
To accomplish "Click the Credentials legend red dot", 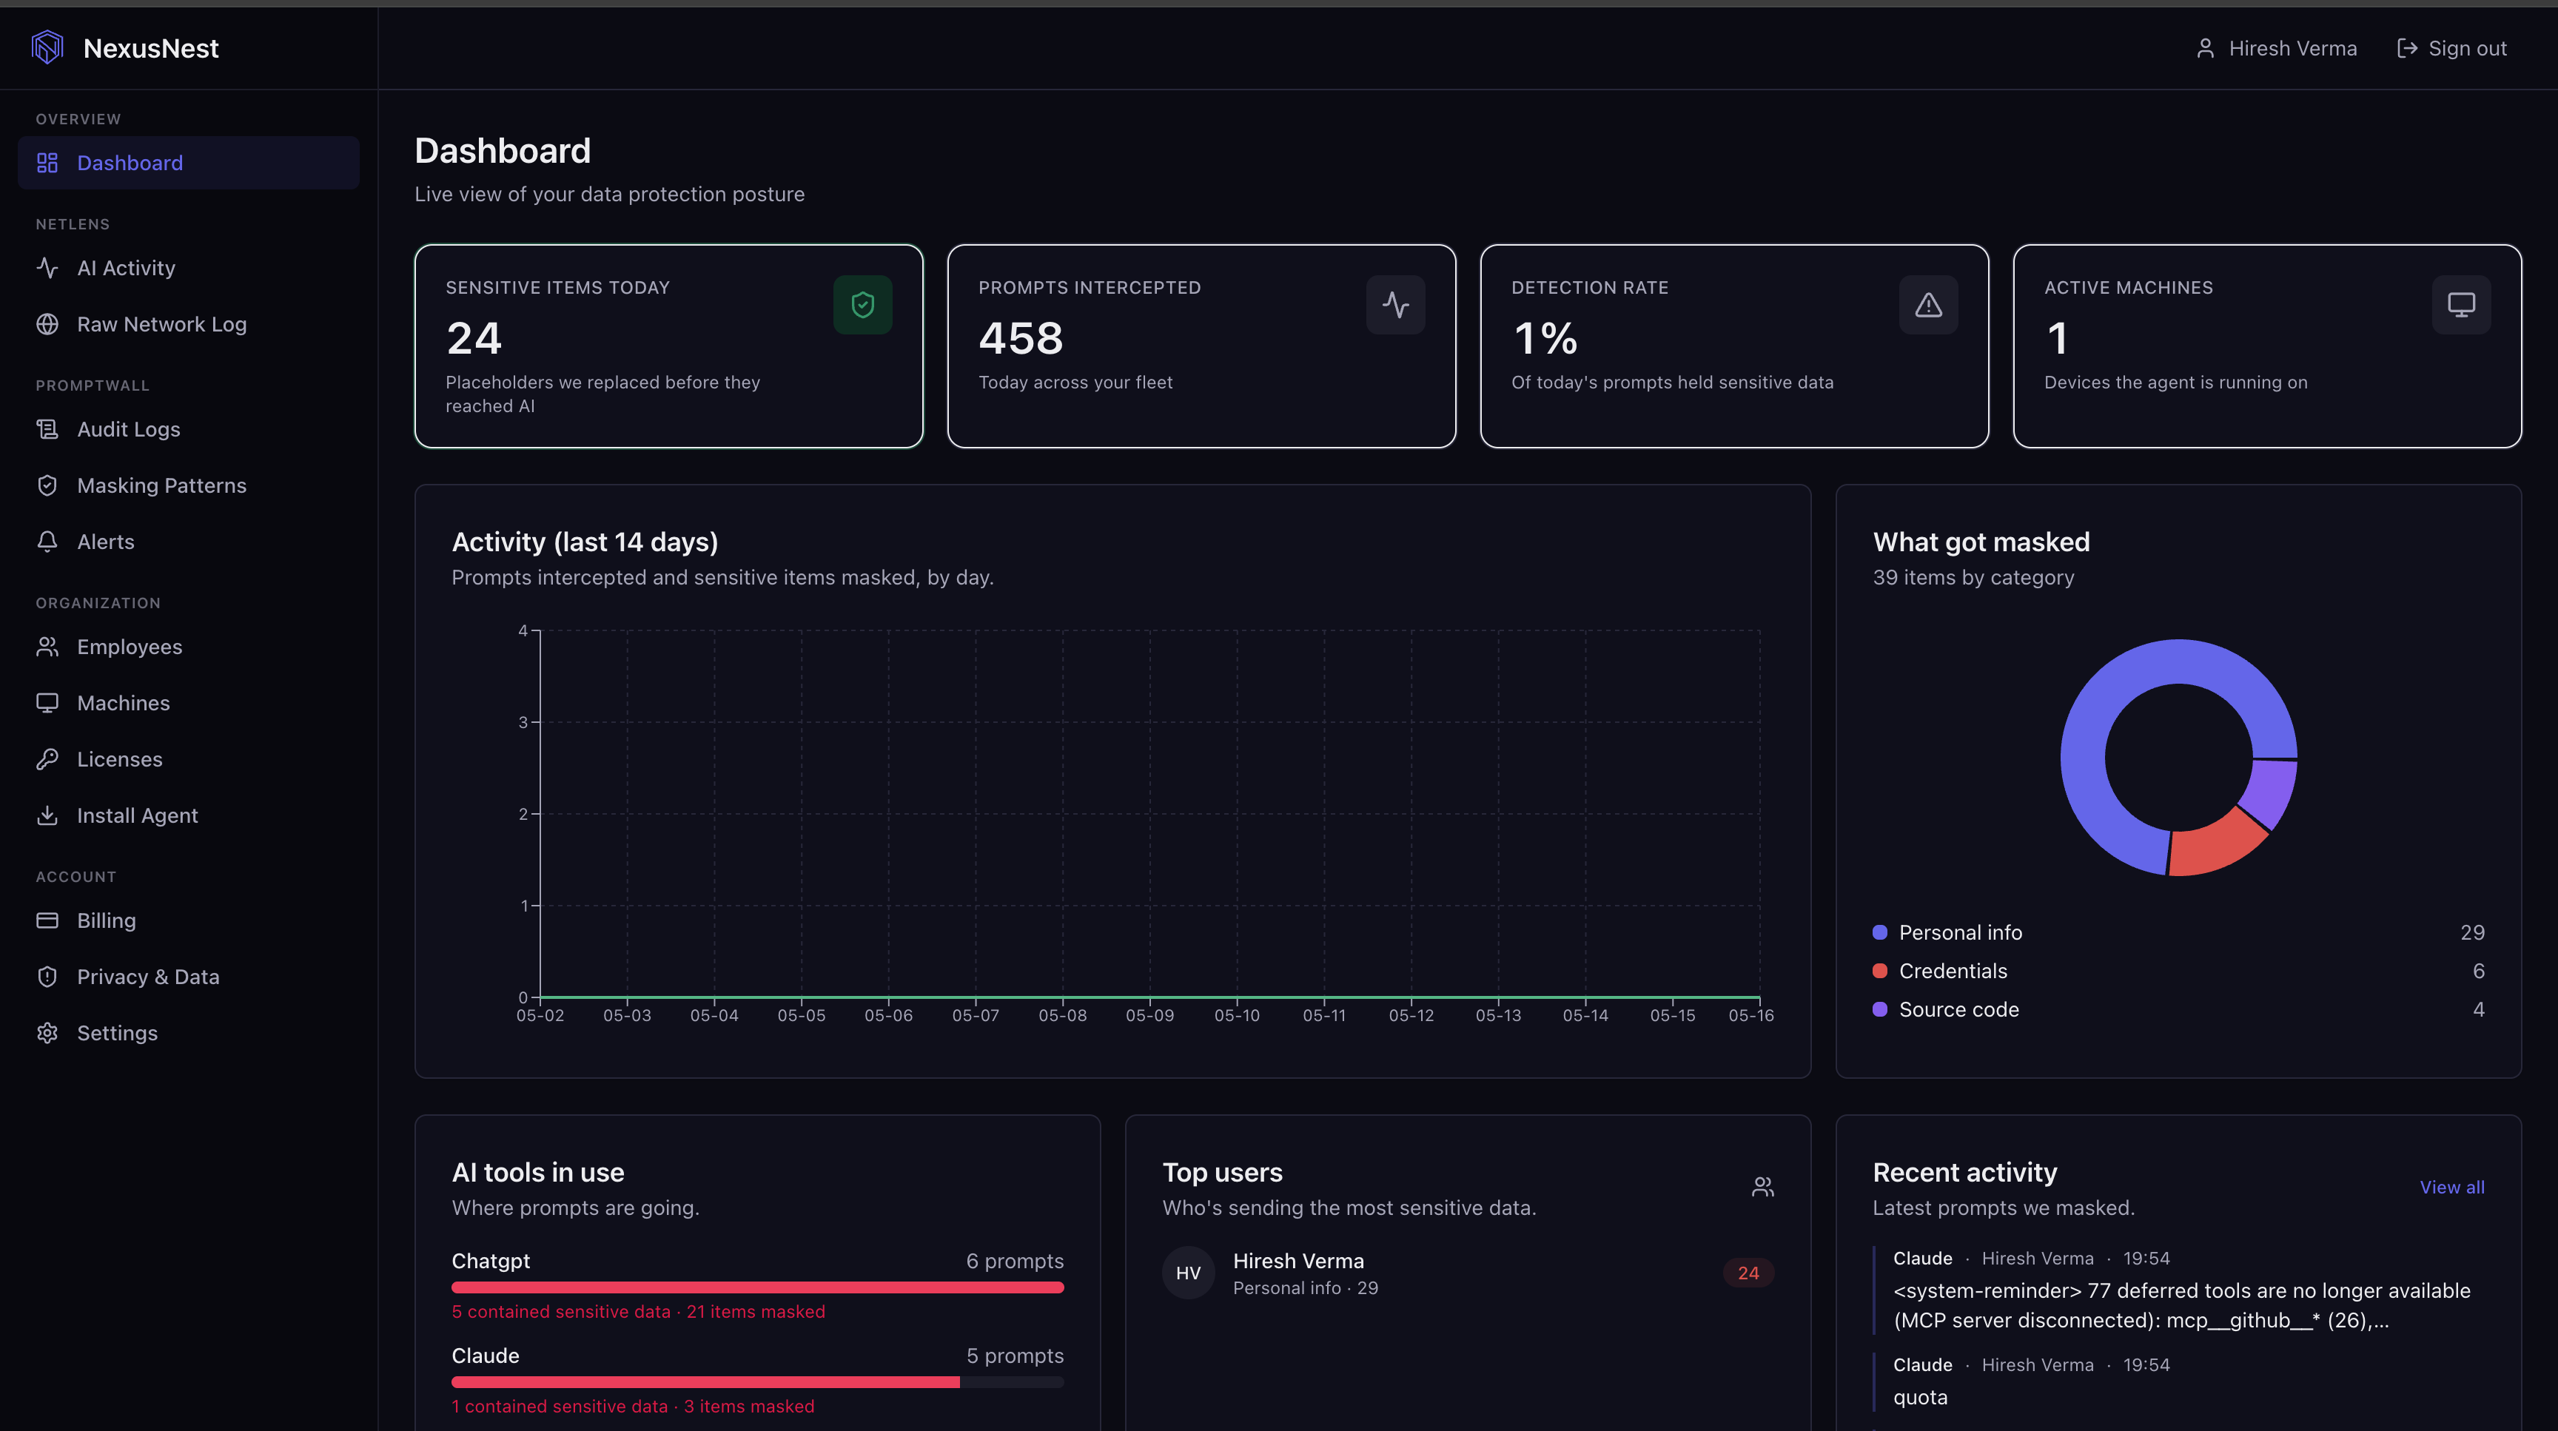I will [1880, 972].
